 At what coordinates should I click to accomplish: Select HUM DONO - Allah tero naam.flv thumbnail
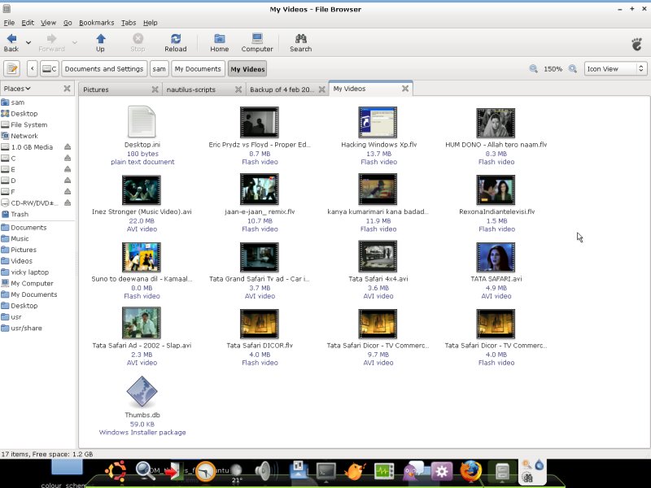coord(496,123)
